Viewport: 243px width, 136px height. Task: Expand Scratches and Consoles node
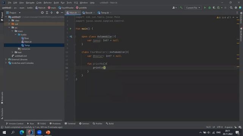point(6,63)
